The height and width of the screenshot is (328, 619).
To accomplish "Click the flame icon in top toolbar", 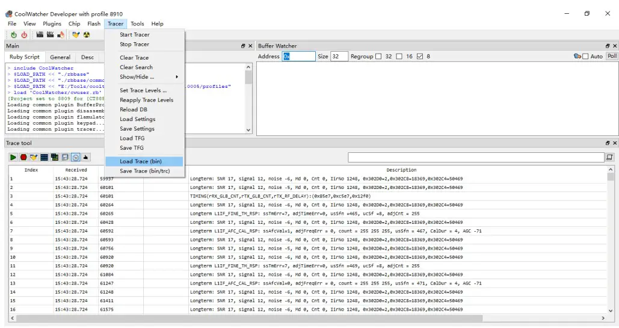I will [x=61, y=35].
